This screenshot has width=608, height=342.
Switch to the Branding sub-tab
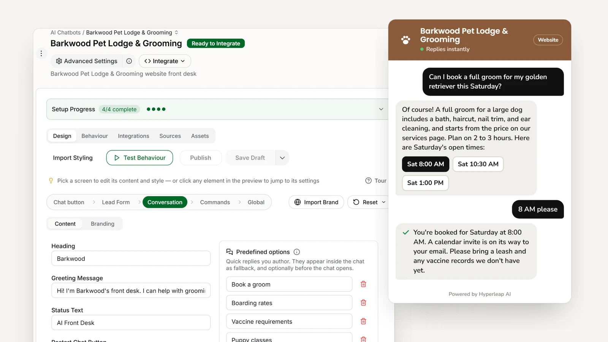[103, 224]
